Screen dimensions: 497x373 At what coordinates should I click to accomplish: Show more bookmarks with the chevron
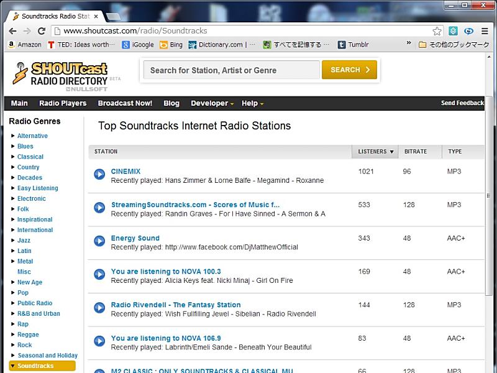(409, 43)
